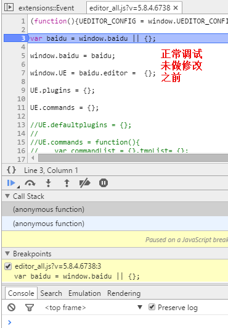228x328 pixels.
Task: Click the horizontal scrollbar left arrow
Action: pyautogui.click(x=33, y=158)
